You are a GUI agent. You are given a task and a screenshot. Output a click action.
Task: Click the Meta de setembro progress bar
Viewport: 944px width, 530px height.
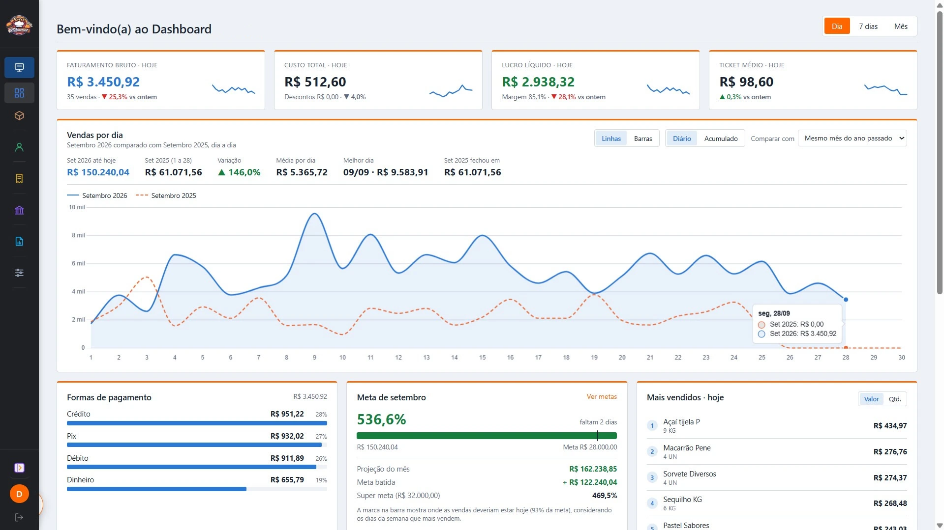pos(487,436)
